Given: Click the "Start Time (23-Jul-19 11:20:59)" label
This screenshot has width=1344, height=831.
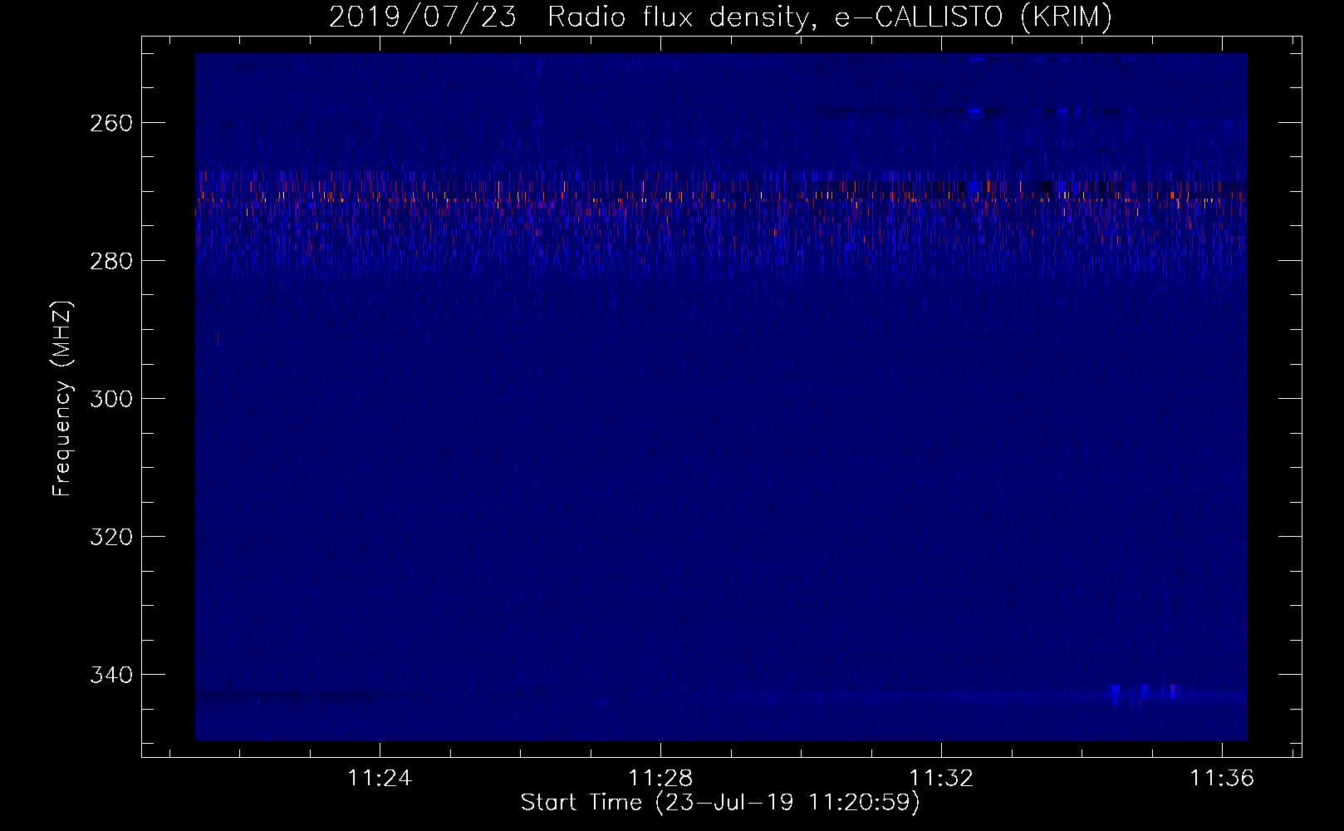Looking at the screenshot, I should coord(720,803).
